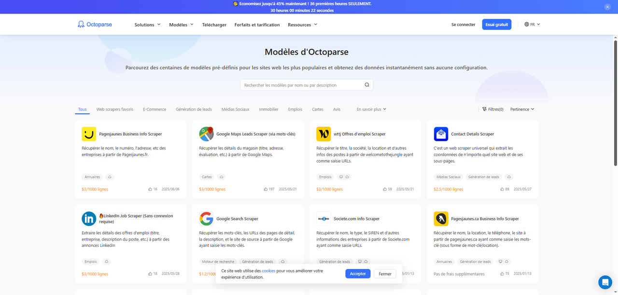Click the Societe.com Info Scraper logo

[323, 219]
